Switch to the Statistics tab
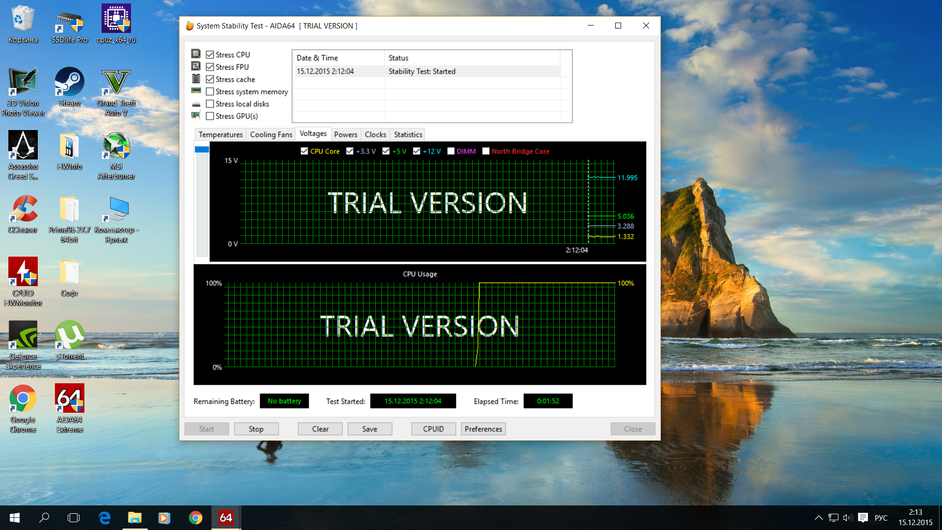The image size is (942, 530). point(408,134)
